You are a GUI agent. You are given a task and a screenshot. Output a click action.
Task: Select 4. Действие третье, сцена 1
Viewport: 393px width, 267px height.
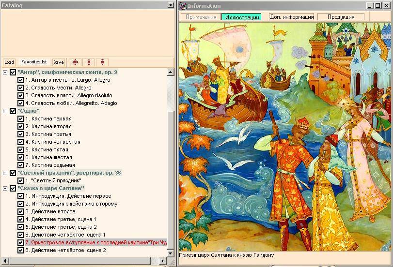pos(61,219)
